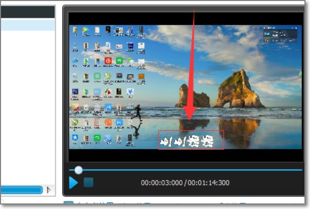Click the orange app icon in the preview
The height and width of the screenshot is (209, 310).
(108, 122)
